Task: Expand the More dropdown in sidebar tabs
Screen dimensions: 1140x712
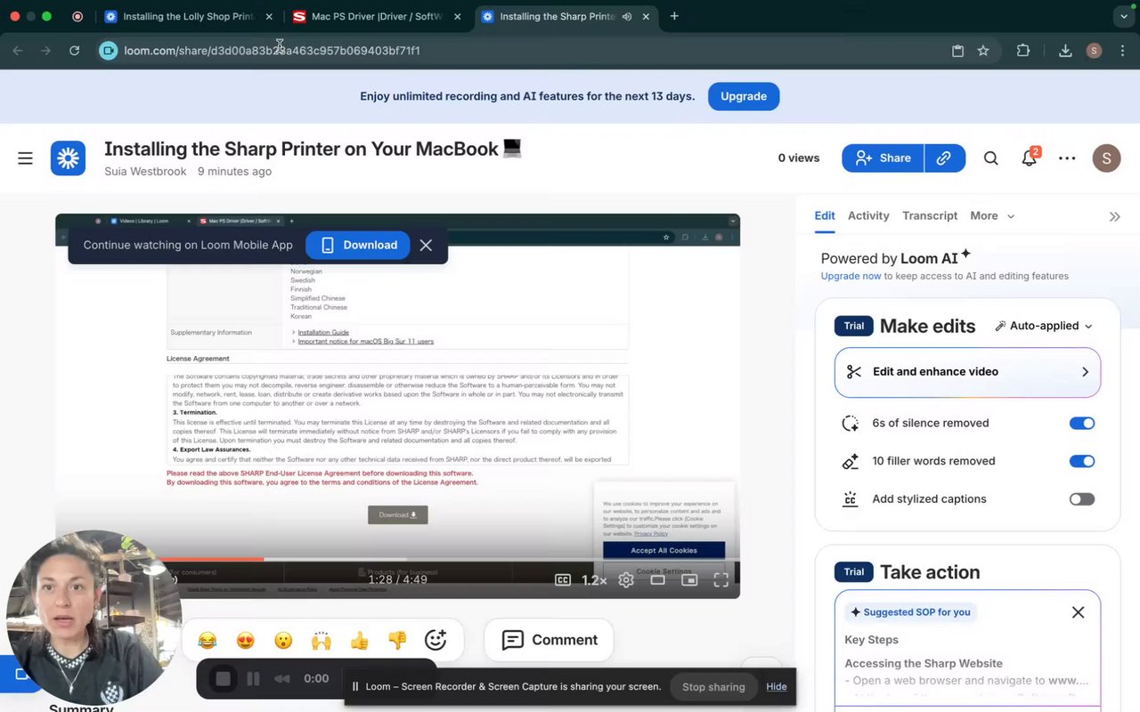Action: [992, 215]
